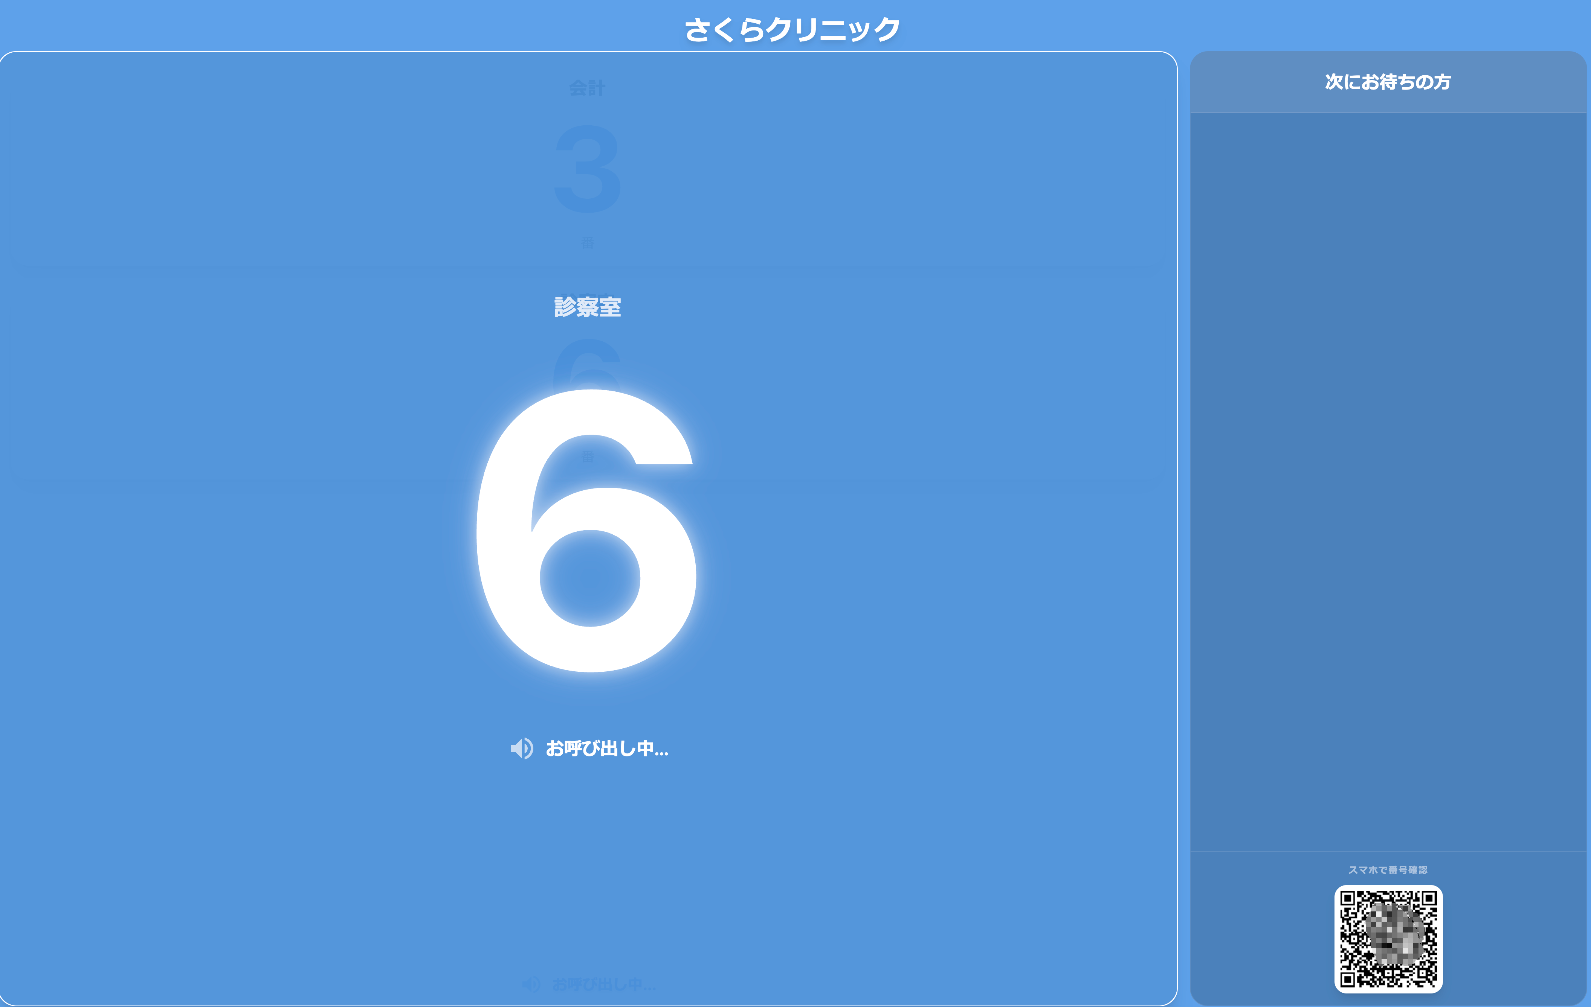Switch to the 次にお待ちの方 waiting panel
Viewport: 1591px width, 1007px height.
click(1387, 82)
